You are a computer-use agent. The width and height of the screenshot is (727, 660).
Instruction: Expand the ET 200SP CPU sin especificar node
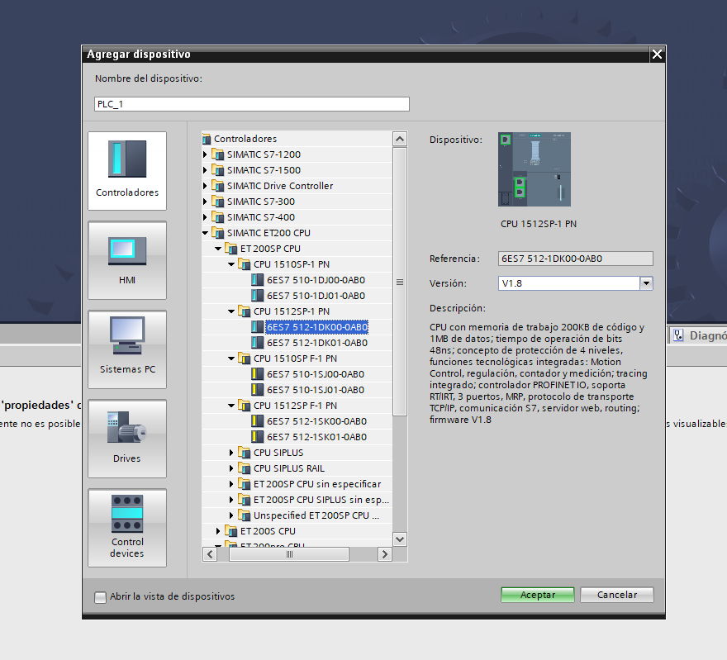(x=231, y=484)
